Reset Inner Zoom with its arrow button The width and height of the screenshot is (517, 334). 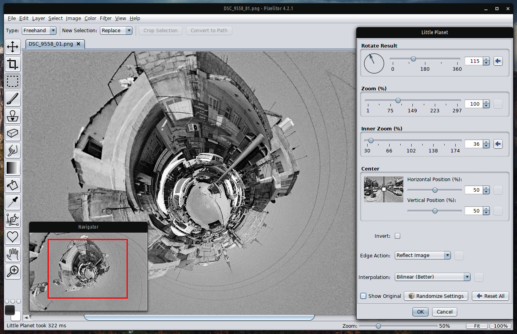coord(498,144)
